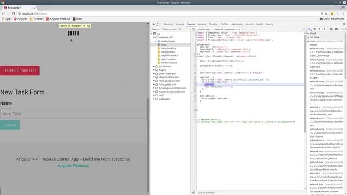347x195 pixels.
Task: Expand the cdnjs.cloudflare.com node
Action: click(154, 77)
